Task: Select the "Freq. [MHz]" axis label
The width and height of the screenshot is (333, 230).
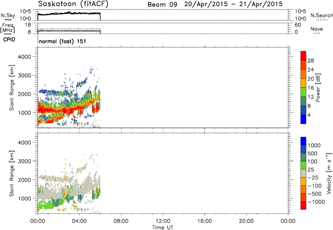Action: click(x=8, y=28)
